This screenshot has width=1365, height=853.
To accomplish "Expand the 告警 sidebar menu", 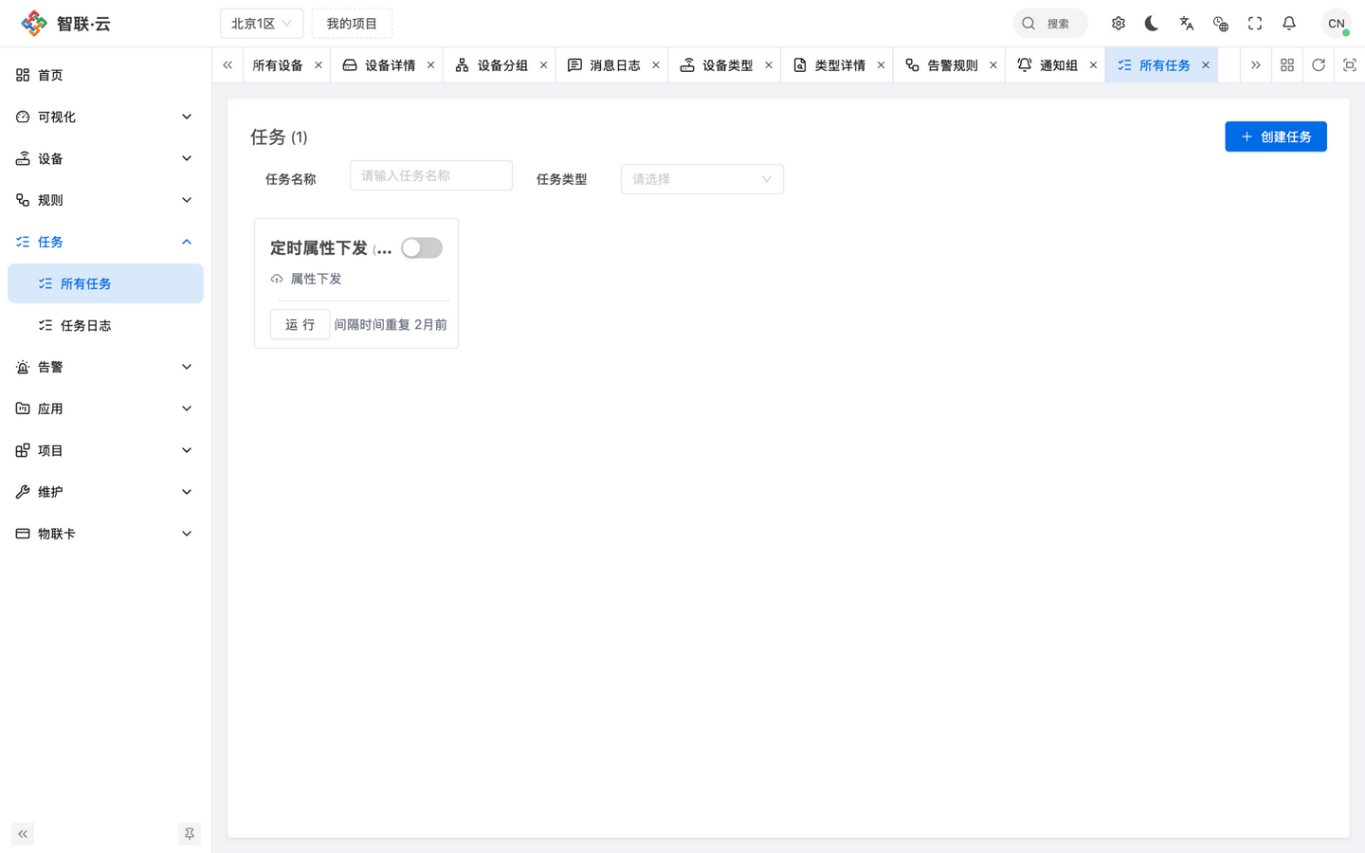I will (x=105, y=367).
